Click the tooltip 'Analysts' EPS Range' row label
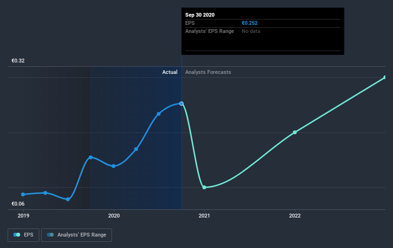 210,31
